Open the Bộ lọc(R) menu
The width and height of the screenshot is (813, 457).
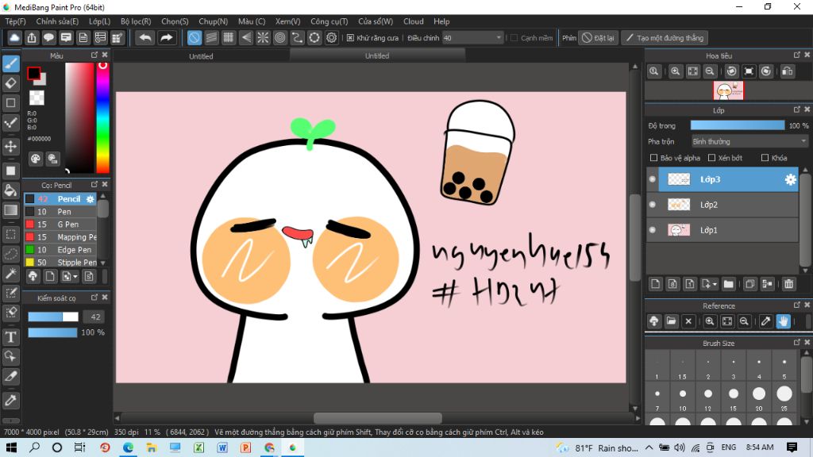pyautogui.click(x=136, y=21)
